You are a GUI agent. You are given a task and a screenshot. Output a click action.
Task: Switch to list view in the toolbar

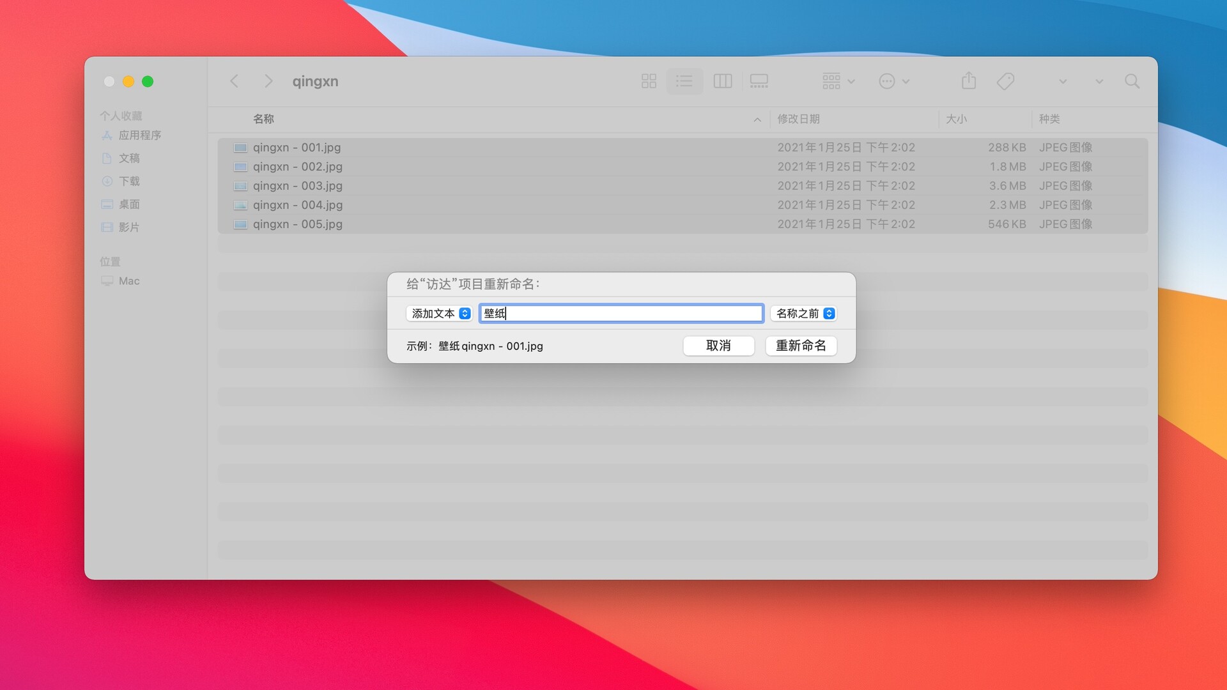[684, 81]
